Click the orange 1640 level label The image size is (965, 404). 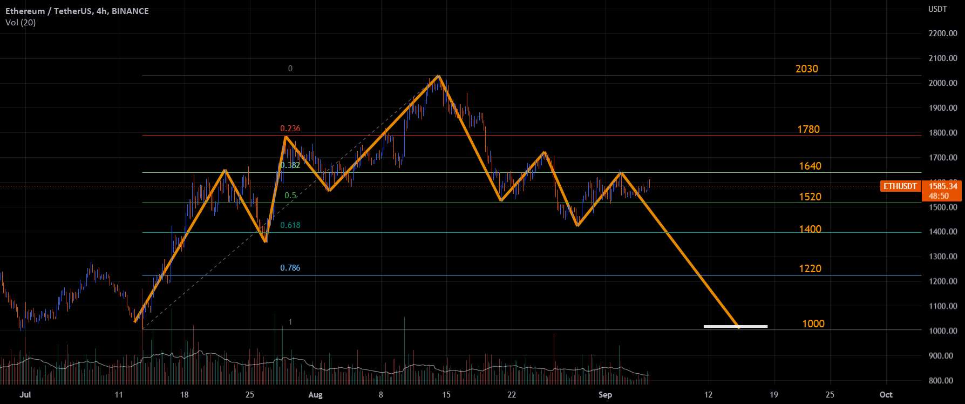[x=810, y=166]
